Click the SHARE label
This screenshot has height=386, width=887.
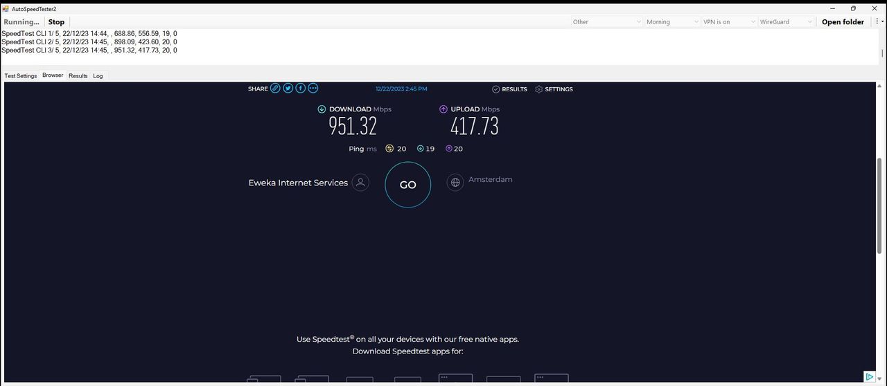(x=258, y=89)
